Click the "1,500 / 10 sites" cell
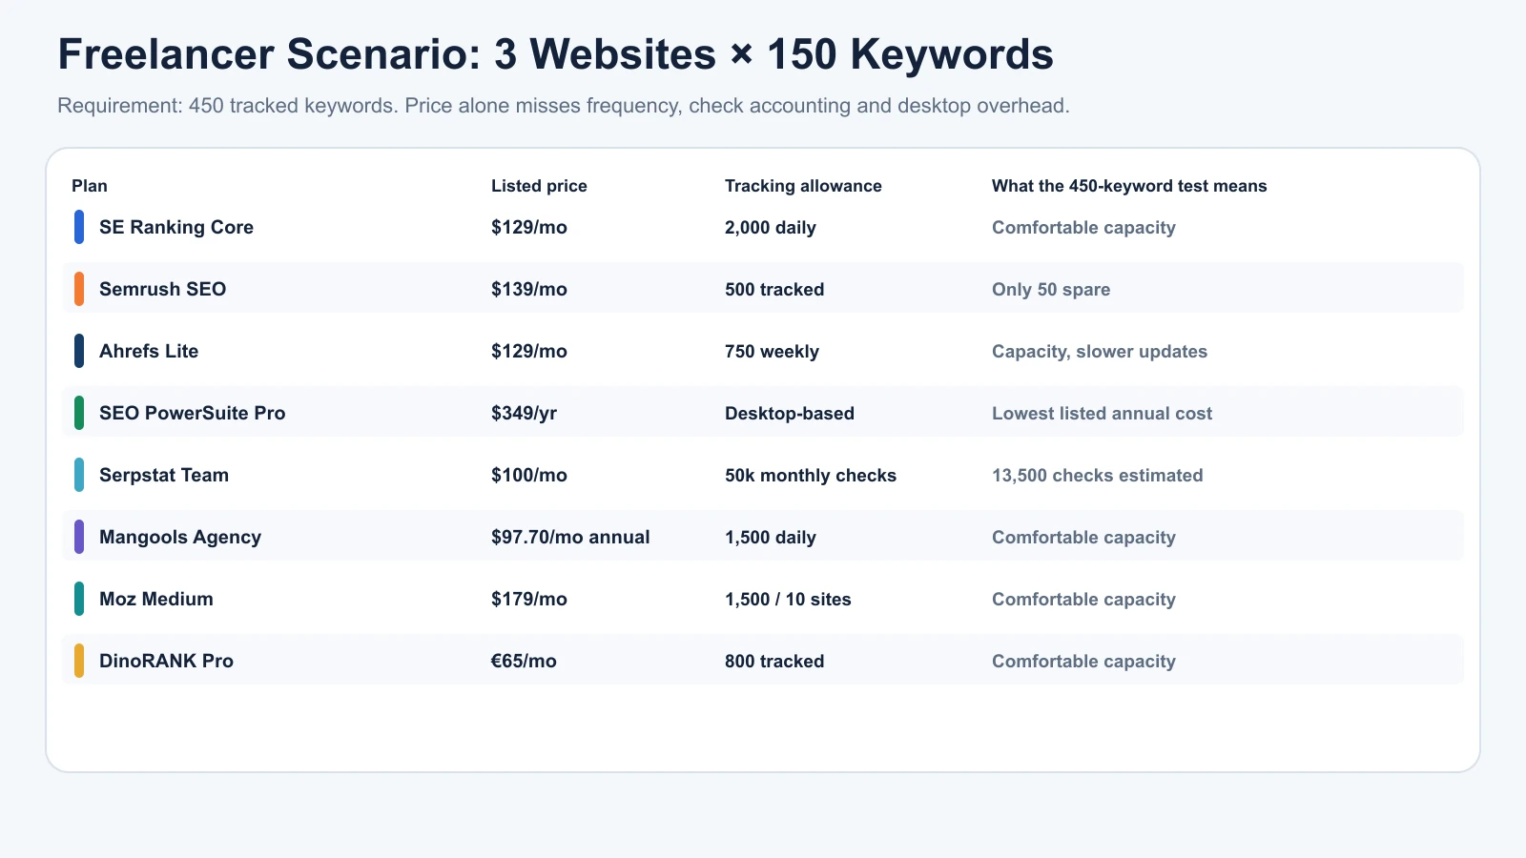This screenshot has height=858, width=1526. (x=788, y=600)
